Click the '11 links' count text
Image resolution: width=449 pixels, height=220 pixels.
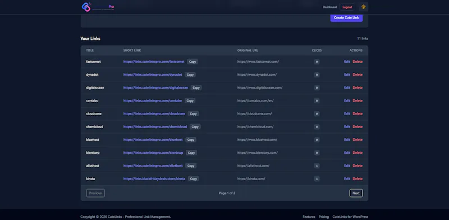point(363,38)
